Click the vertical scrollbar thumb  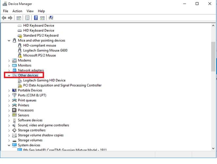[x=213, y=57]
